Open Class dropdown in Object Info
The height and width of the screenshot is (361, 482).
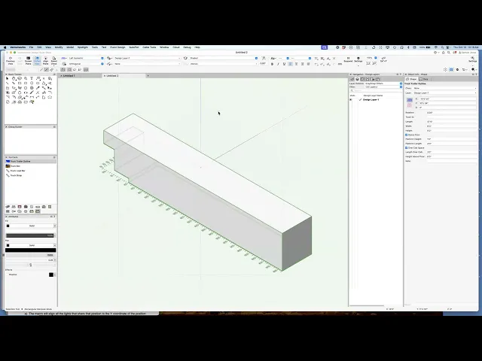click(445, 88)
